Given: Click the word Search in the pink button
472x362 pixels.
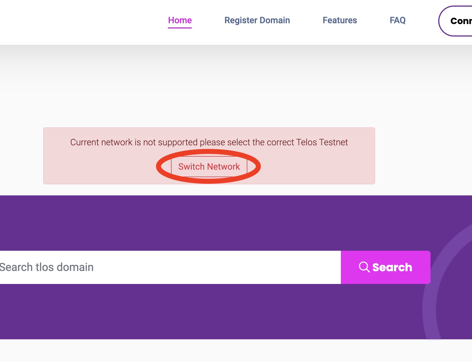Looking at the screenshot, I should click(x=392, y=267).
